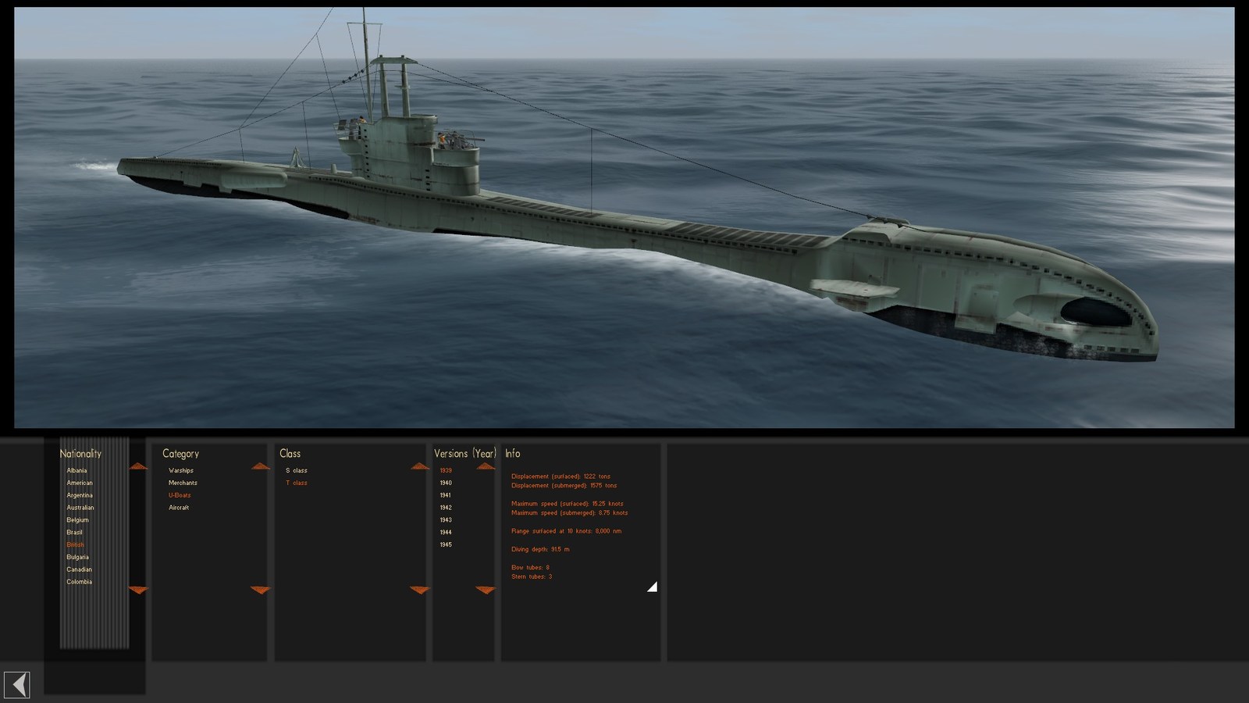Image resolution: width=1249 pixels, height=703 pixels.
Task: Click Category list up arrow
Action: tap(261, 466)
